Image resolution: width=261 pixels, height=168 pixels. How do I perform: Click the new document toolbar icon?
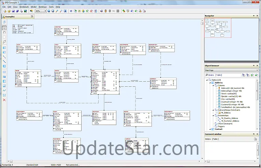(4, 11)
